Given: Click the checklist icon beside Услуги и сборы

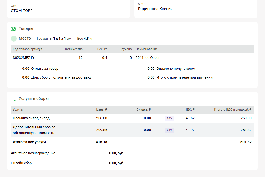Looking at the screenshot, I should pyautogui.click(x=14, y=99).
